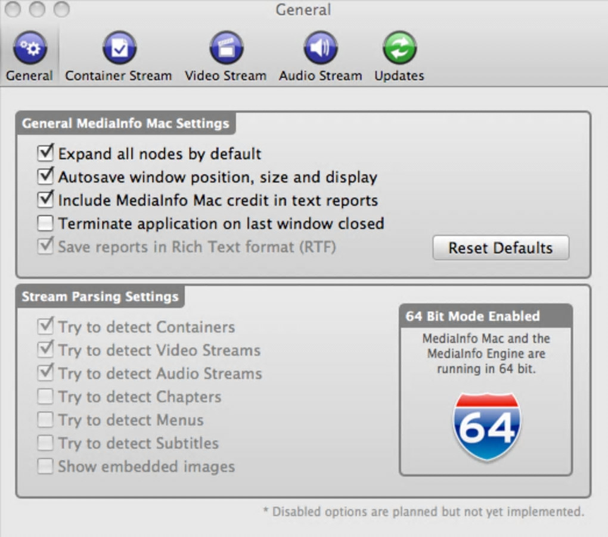Image resolution: width=608 pixels, height=537 pixels.
Task: Select the General tab label
Action: 29,76
